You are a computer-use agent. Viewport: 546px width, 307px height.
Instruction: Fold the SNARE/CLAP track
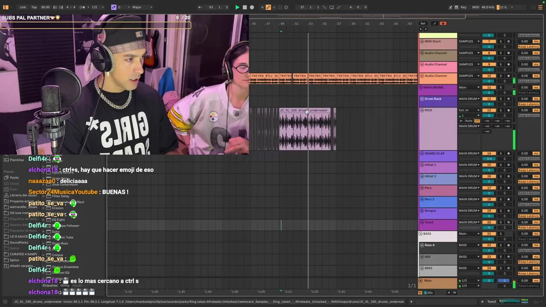tap(422, 153)
